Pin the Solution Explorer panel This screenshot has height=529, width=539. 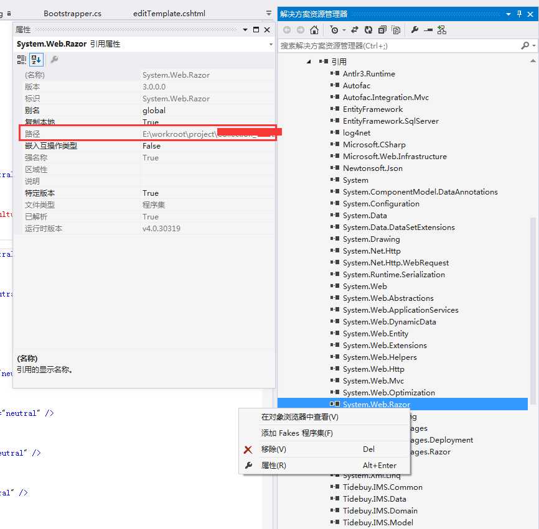519,14
